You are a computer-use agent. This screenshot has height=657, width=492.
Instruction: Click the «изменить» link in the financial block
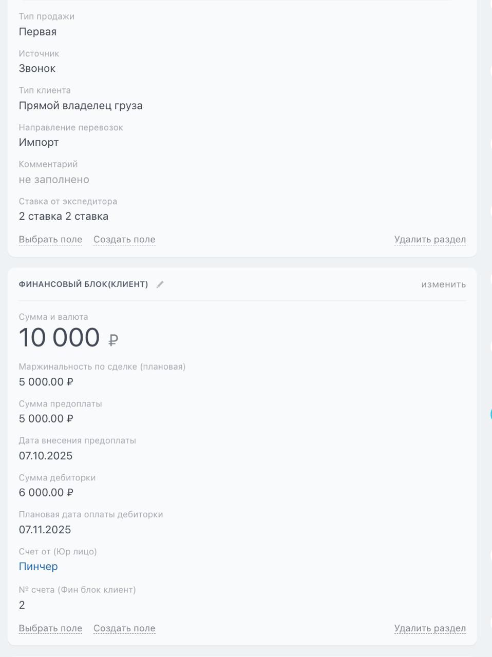(443, 284)
